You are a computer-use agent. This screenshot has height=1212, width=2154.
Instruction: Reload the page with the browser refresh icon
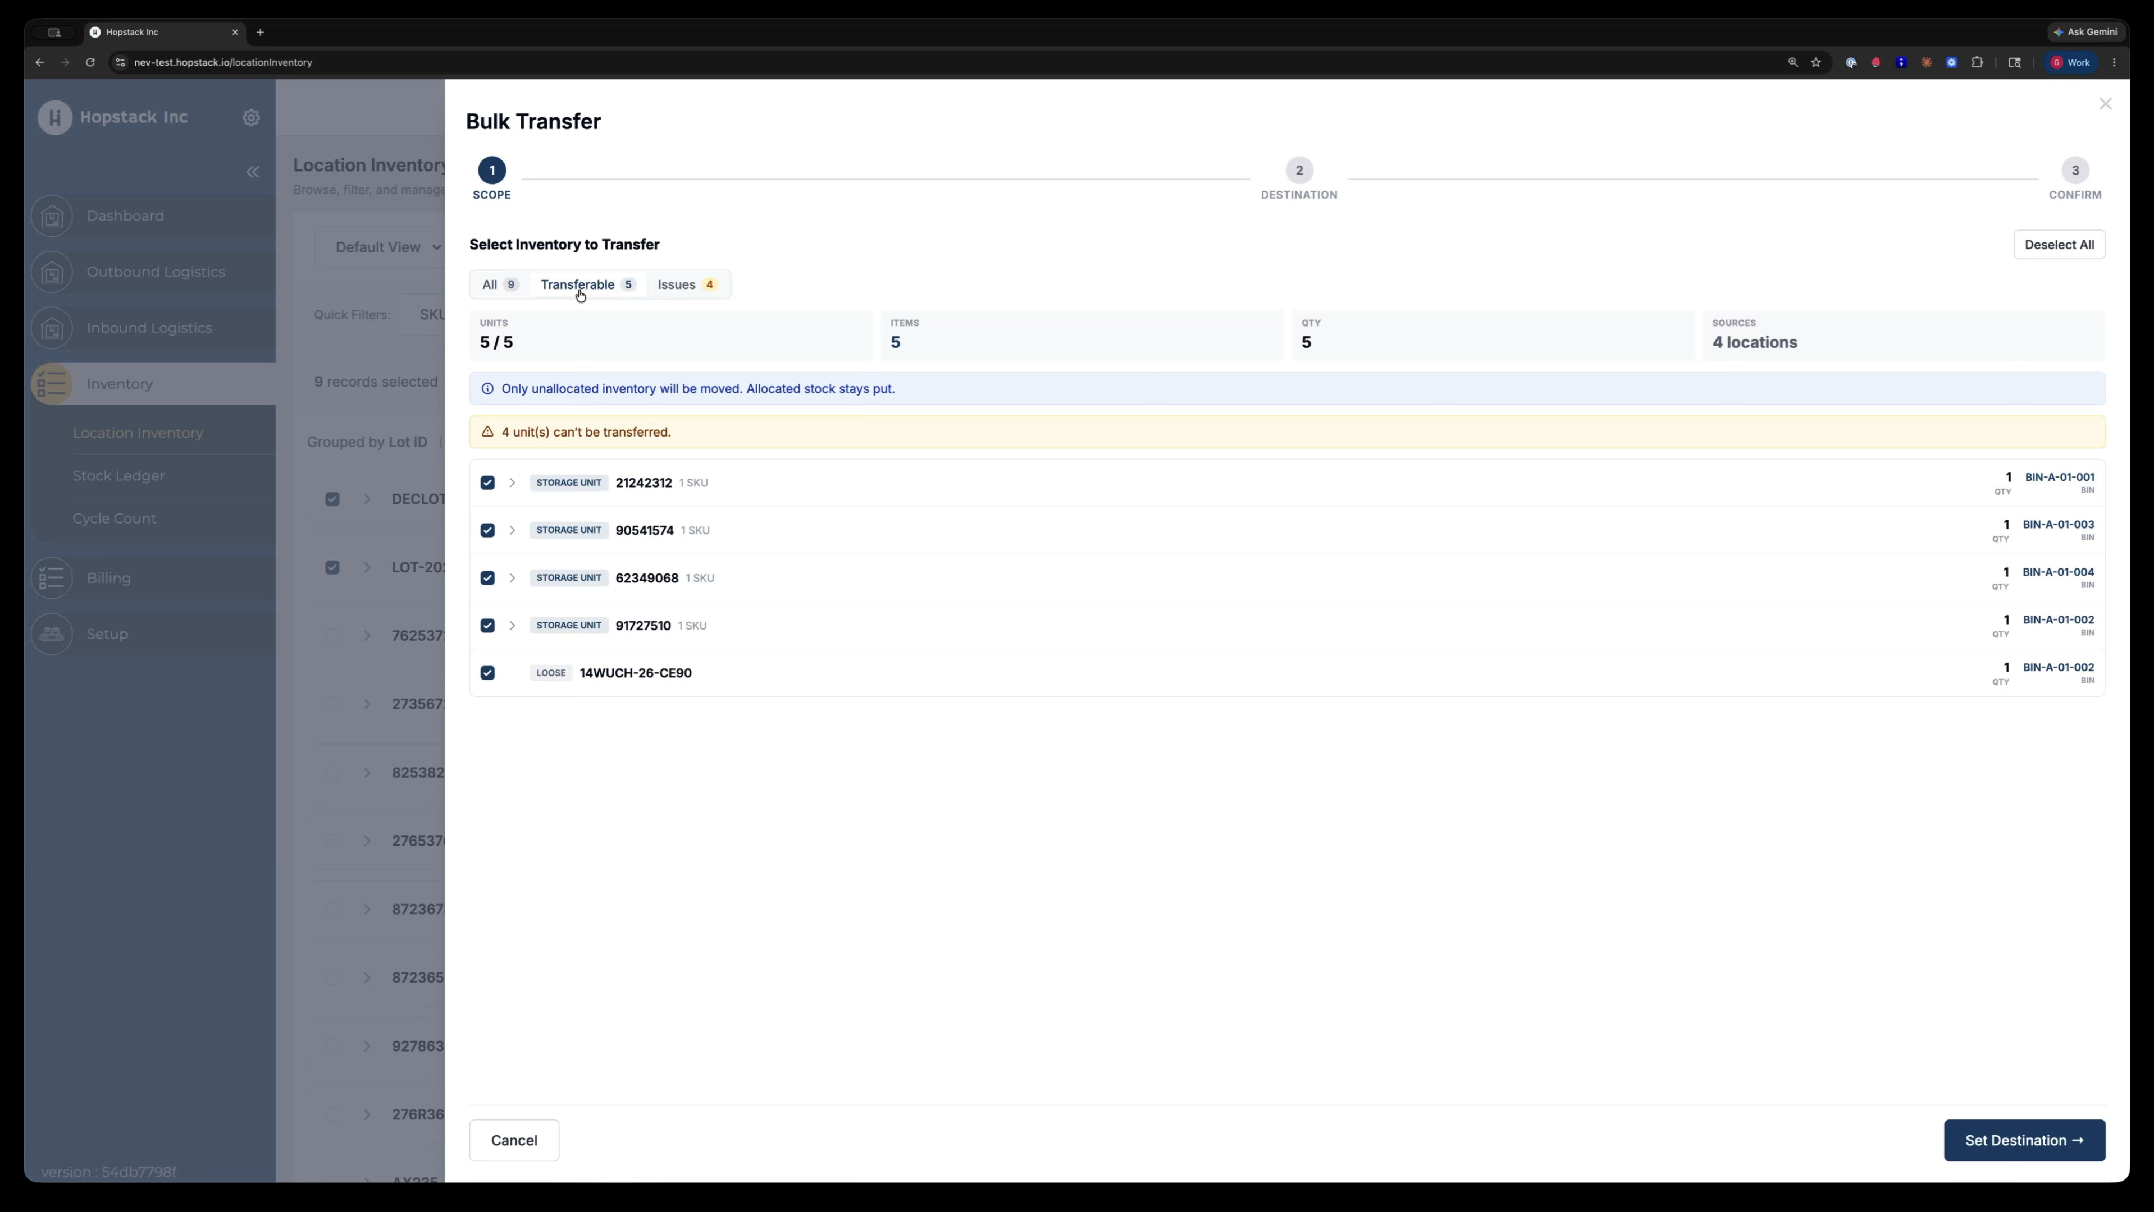coord(90,63)
